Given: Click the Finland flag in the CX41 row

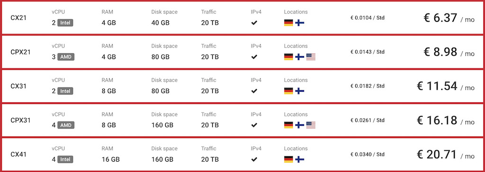Looking at the screenshot, I should 300,159.
